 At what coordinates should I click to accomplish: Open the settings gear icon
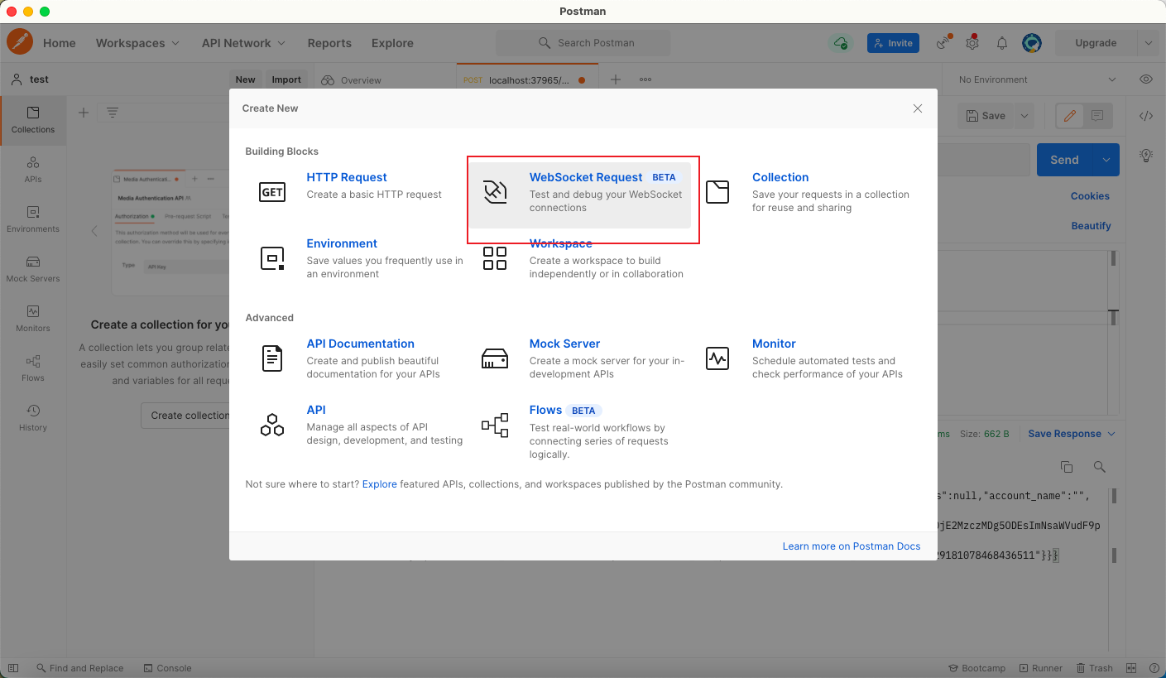[972, 43]
